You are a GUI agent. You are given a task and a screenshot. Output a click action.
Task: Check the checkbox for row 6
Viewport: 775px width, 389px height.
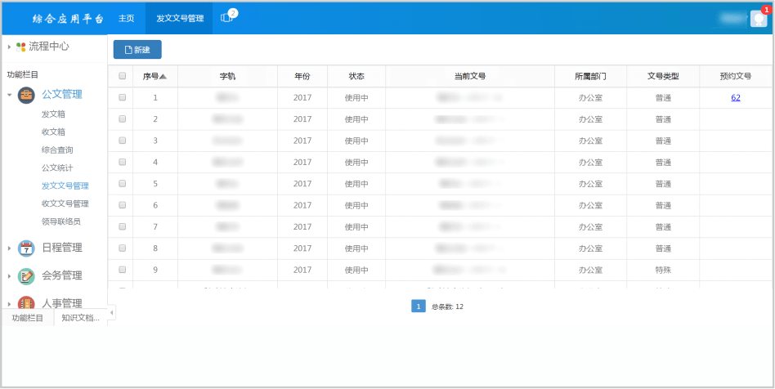click(x=123, y=205)
